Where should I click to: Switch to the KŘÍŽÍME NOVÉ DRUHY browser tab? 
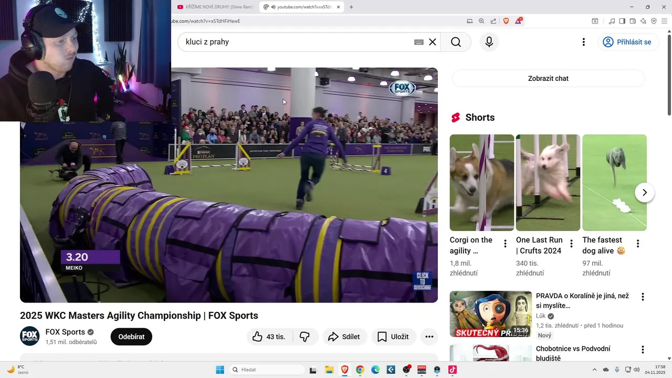click(216, 7)
